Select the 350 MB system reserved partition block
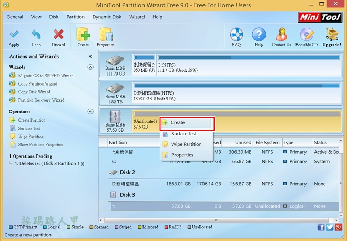Viewport: 347px width, 241px height. [144, 65]
